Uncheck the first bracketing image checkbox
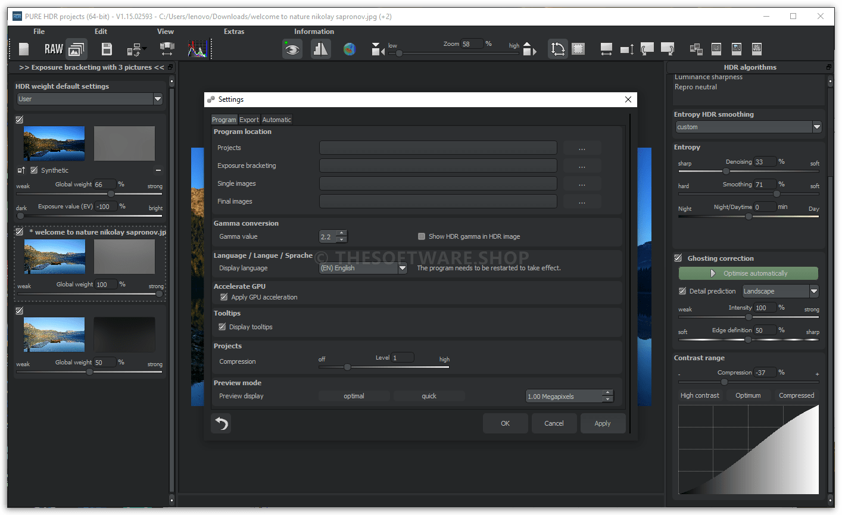 click(x=20, y=120)
